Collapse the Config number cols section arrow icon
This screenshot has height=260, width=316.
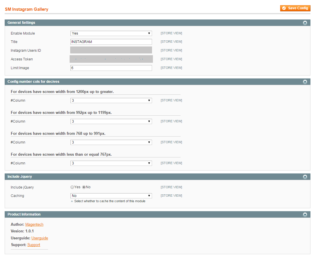click(305, 82)
